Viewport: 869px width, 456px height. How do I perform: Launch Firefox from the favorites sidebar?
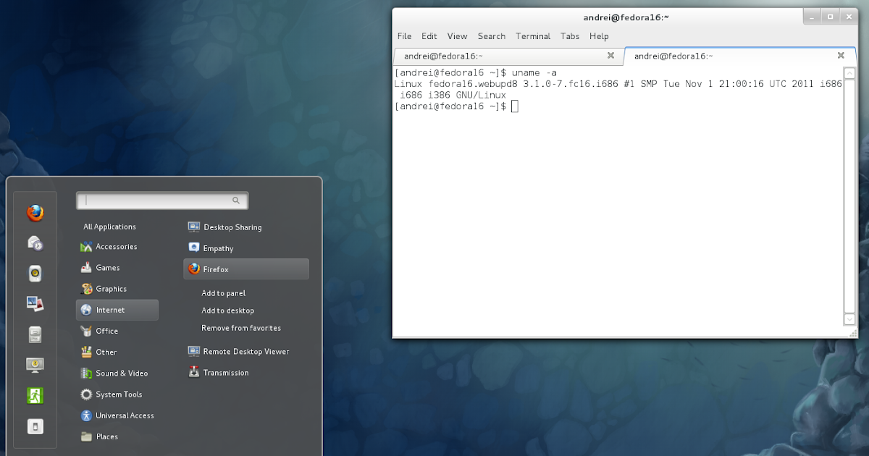(x=35, y=213)
